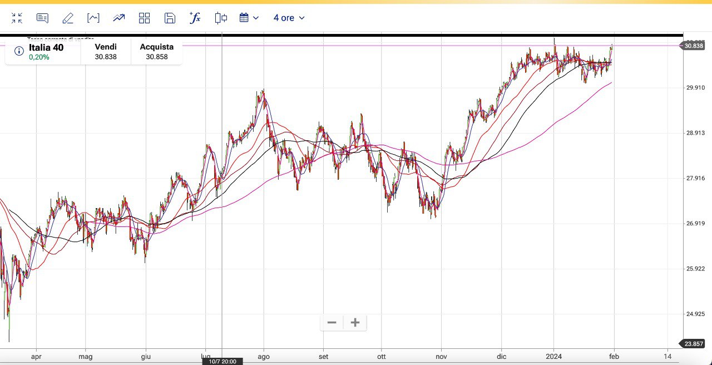Open the trend line comparison icon
The image size is (712, 365).
pos(119,18)
